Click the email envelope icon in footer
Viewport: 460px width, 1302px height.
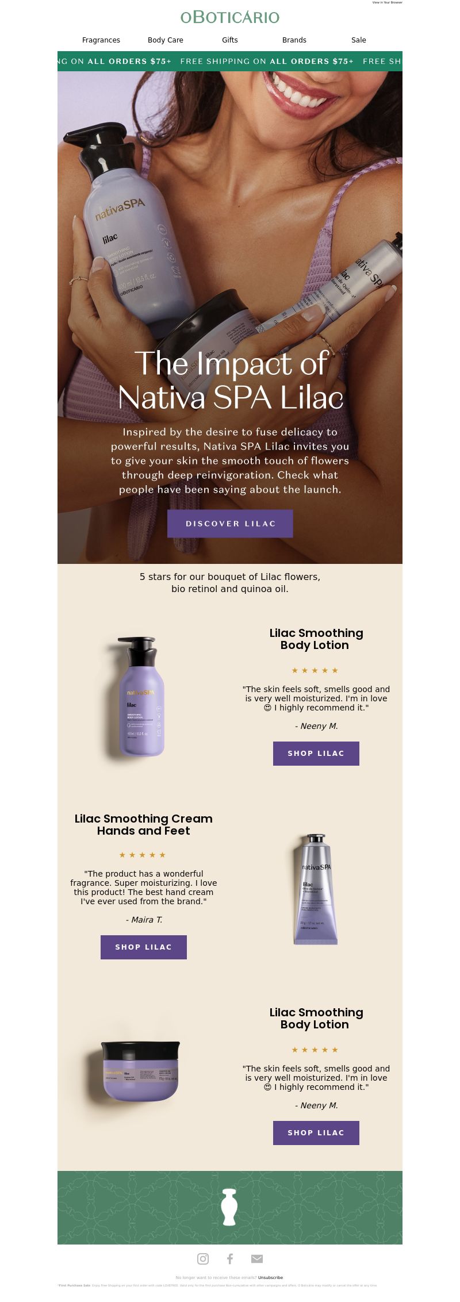tap(257, 1259)
